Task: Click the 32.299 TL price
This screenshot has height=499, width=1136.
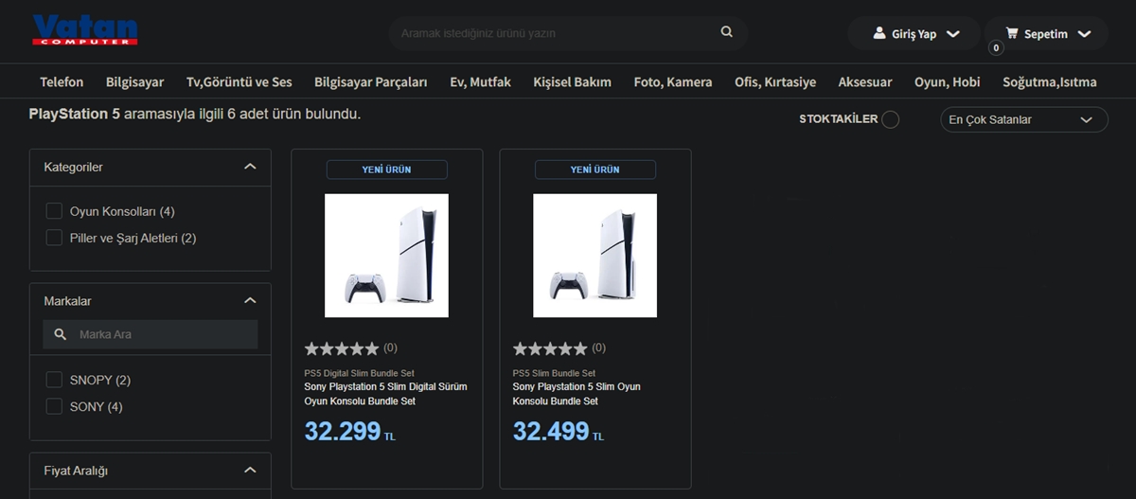Action: pos(350,431)
